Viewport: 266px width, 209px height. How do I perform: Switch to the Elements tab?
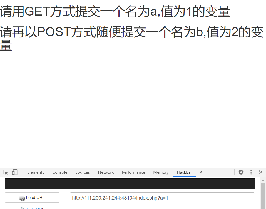click(36, 172)
